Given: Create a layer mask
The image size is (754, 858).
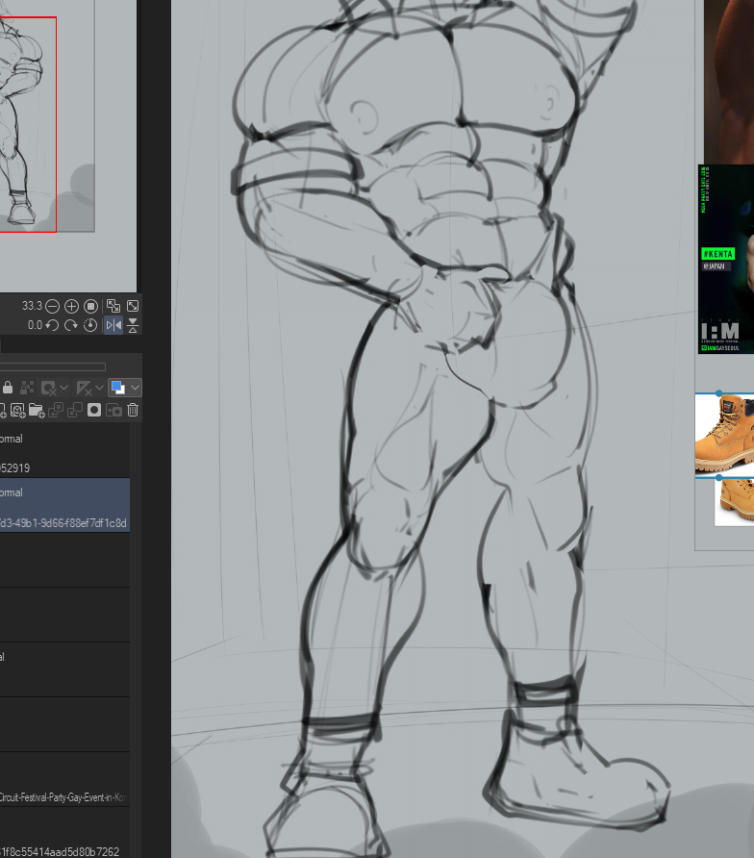Looking at the screenshot, I should pos(94,410).
